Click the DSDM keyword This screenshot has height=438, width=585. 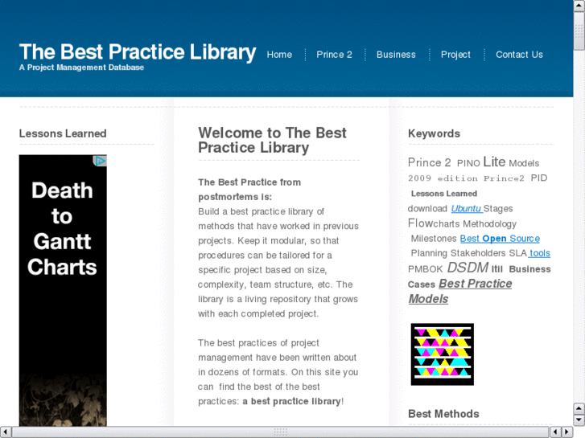(x=467, y=268)
